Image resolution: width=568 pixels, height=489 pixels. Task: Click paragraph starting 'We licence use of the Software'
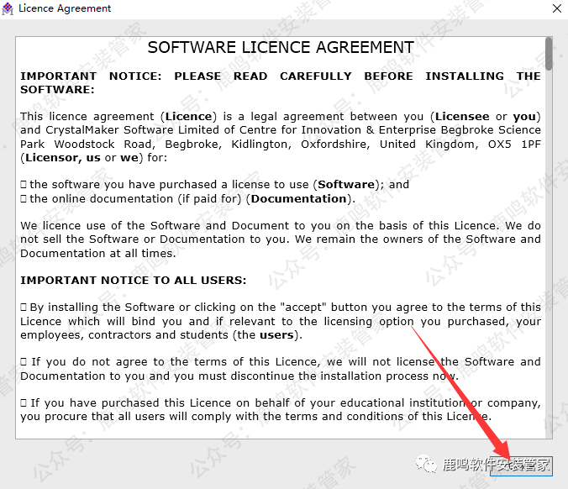coord(281,239)
